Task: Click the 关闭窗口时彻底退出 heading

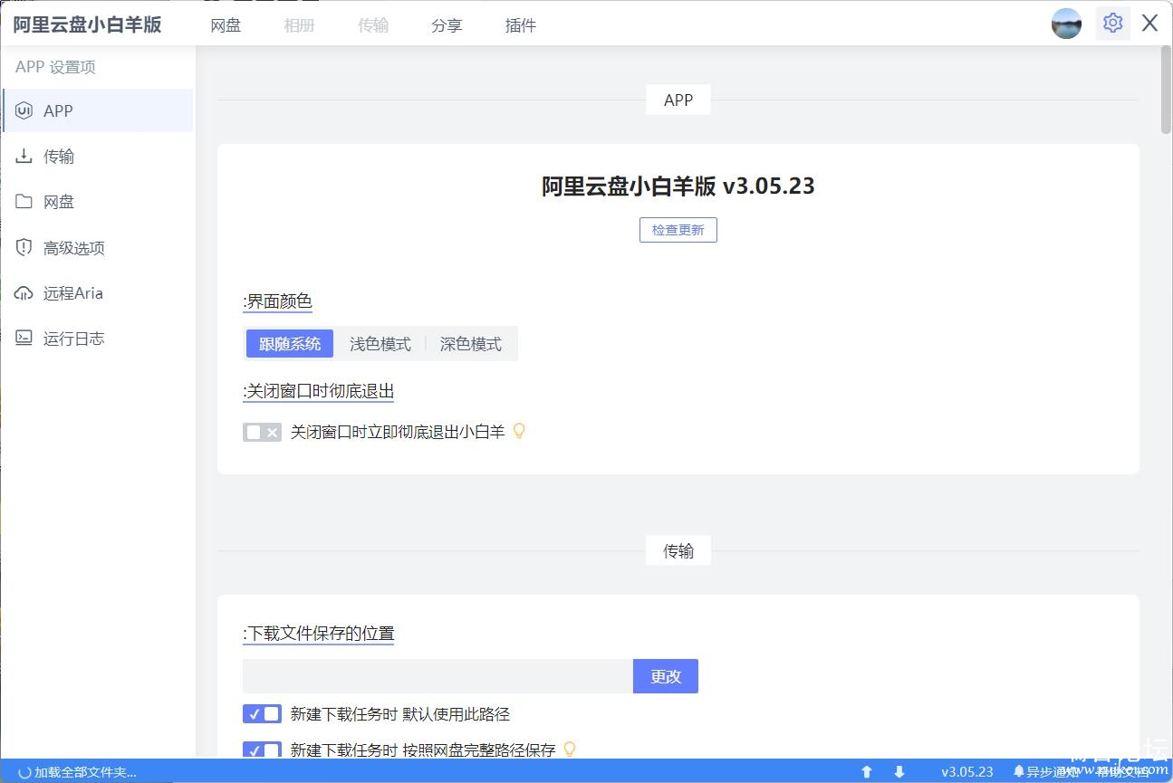Action: tap(319, 391)
